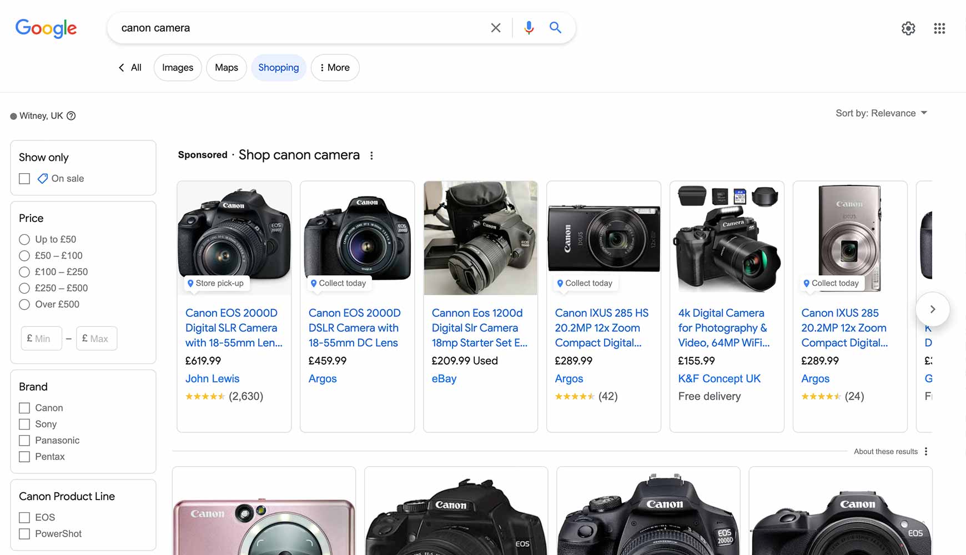Start voice search with microphone icon

point(529,28)
